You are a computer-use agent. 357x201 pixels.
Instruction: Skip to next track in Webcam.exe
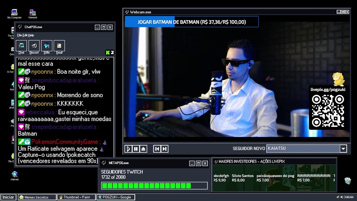click(165, 149)
